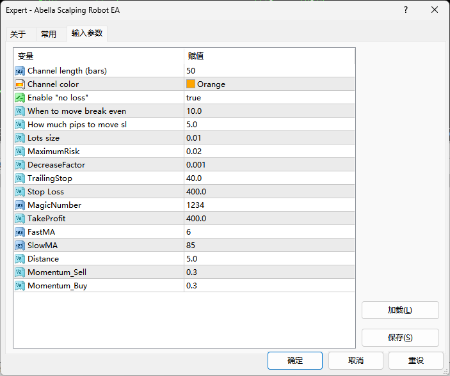Click the TrailingStop label
The image size is (450, 376).
50,178
